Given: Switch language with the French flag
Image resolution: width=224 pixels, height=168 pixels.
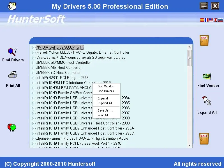Looking at the screenshot, I should click(x=207, y=20).
